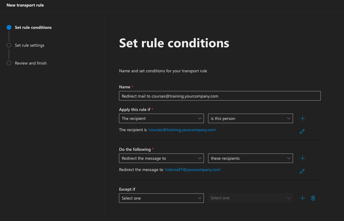Add another exception with plus icon

(303, 198)
